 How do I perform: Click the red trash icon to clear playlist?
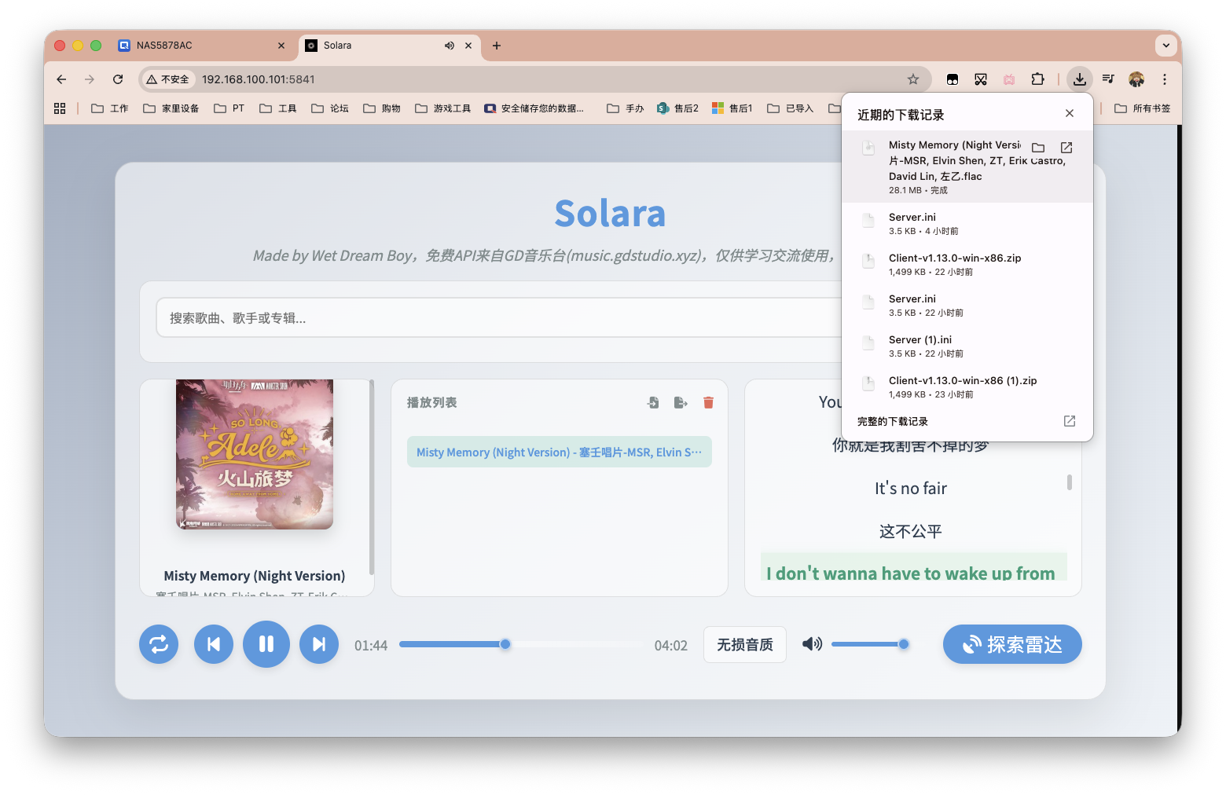708,402
